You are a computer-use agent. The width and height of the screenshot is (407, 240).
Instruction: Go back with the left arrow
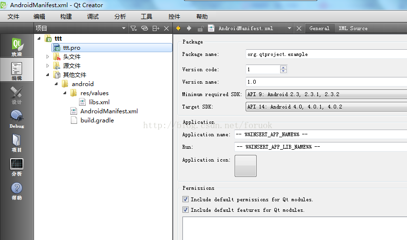[x=178, y=28]
